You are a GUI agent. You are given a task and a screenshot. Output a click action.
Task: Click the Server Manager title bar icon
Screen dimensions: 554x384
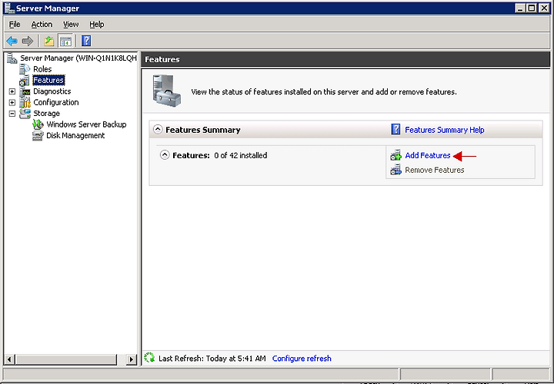point(9,8)
